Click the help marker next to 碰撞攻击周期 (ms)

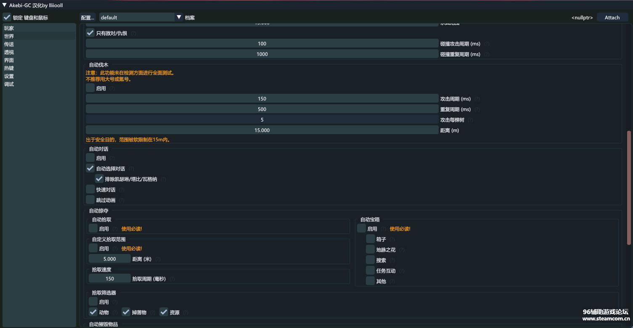pyautogui.click(x=487, y=44)
